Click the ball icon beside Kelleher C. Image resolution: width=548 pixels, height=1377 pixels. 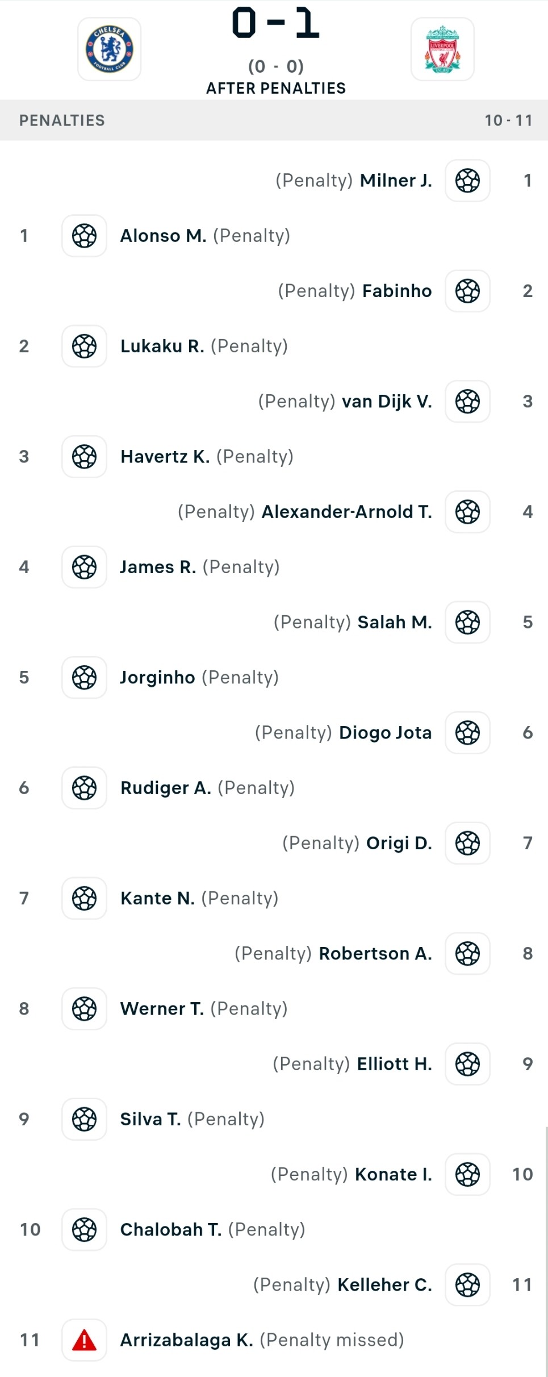pyautogui.click(x=467, y=1285)
